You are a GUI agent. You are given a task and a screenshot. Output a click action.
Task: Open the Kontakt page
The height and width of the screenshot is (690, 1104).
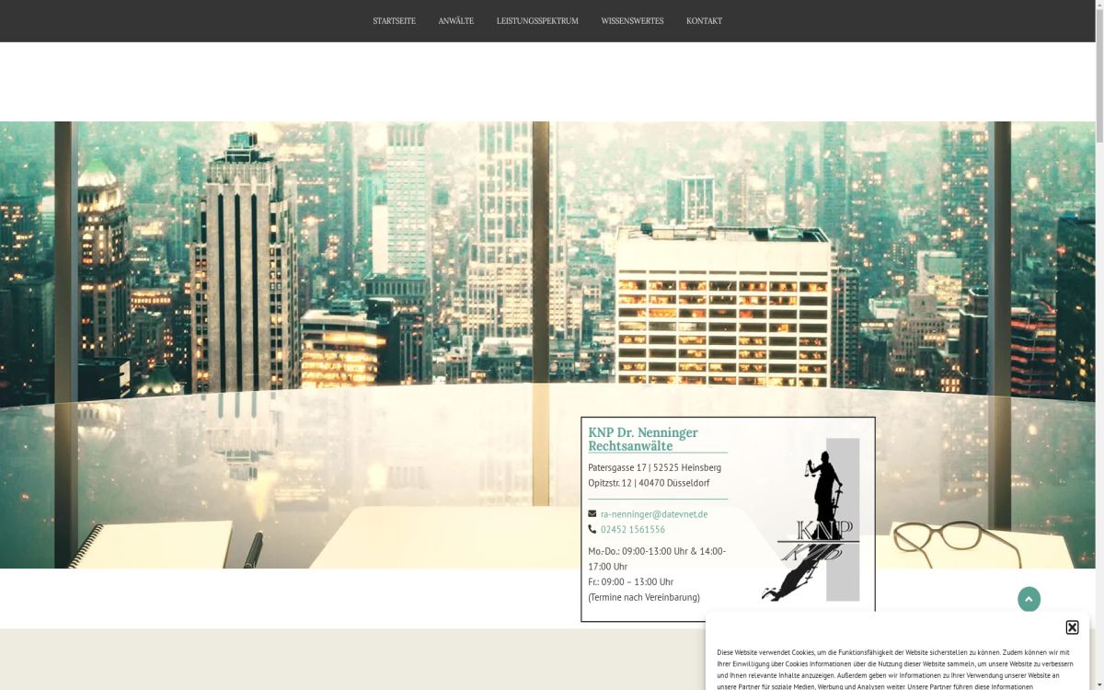pyautogui.click(x=704, y=21)
